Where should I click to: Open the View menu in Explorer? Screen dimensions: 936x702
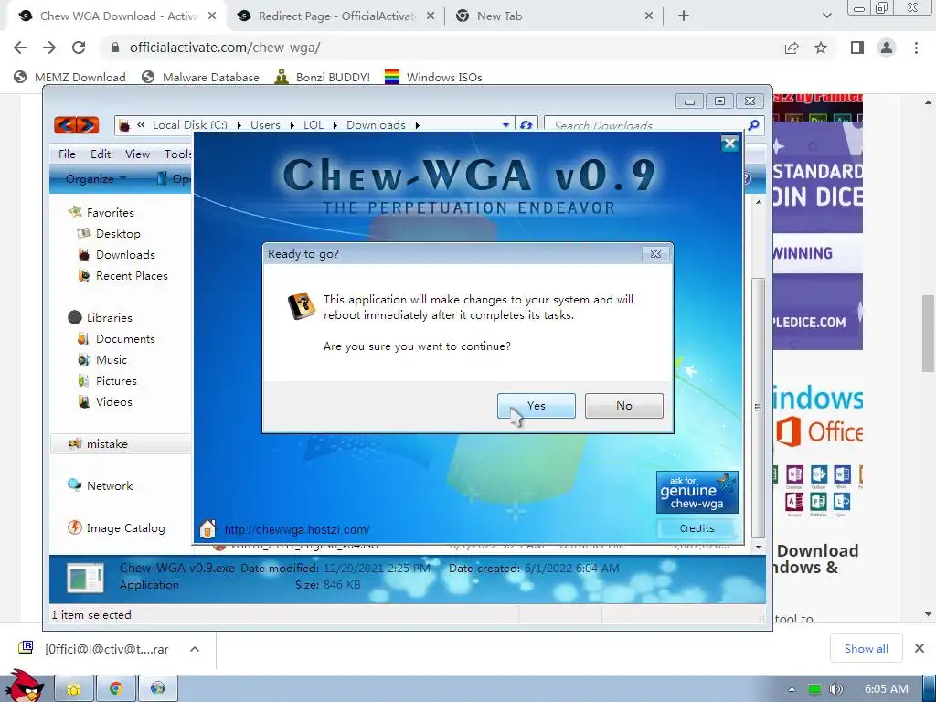coord(137,154)
